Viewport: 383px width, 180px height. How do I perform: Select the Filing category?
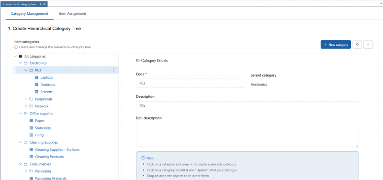(x=39, y=135)
